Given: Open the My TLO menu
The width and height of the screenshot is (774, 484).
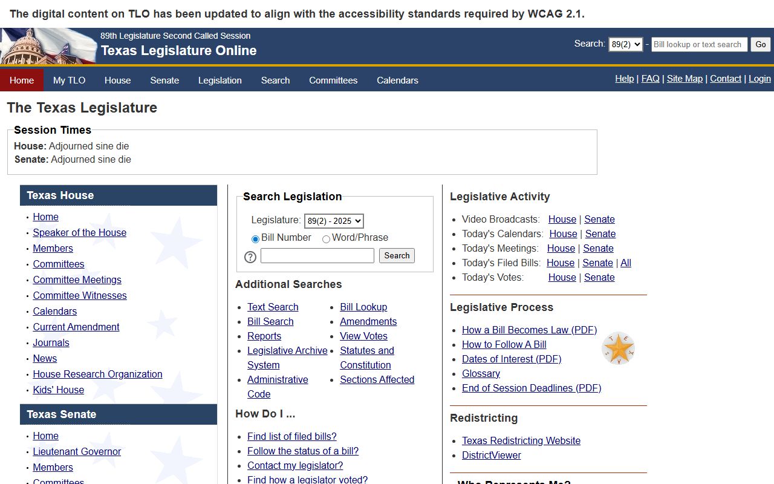Looking at the screenshot, I should point(69,80).
